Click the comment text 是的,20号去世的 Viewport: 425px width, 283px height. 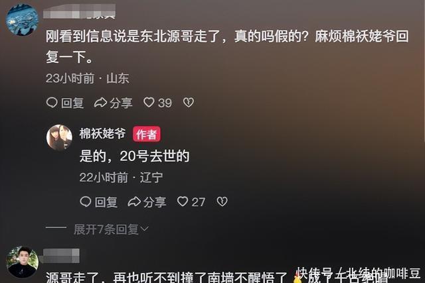point(134,156)
